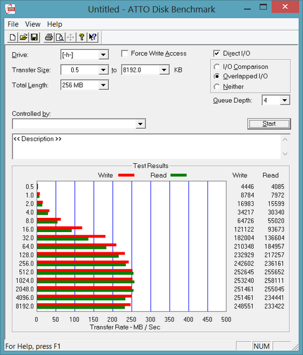
Task: Click the Description box scroll down arrow
Action: pos(285,154)
